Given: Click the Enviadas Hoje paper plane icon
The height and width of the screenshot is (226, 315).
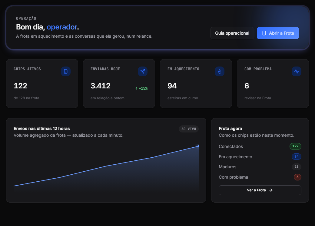Looking at the screenshot, I should (x=143, y=71).
